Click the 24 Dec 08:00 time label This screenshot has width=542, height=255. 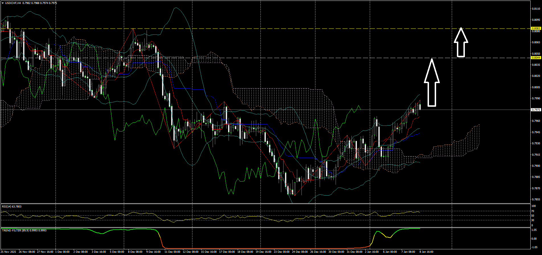click(x=300, y=252)
